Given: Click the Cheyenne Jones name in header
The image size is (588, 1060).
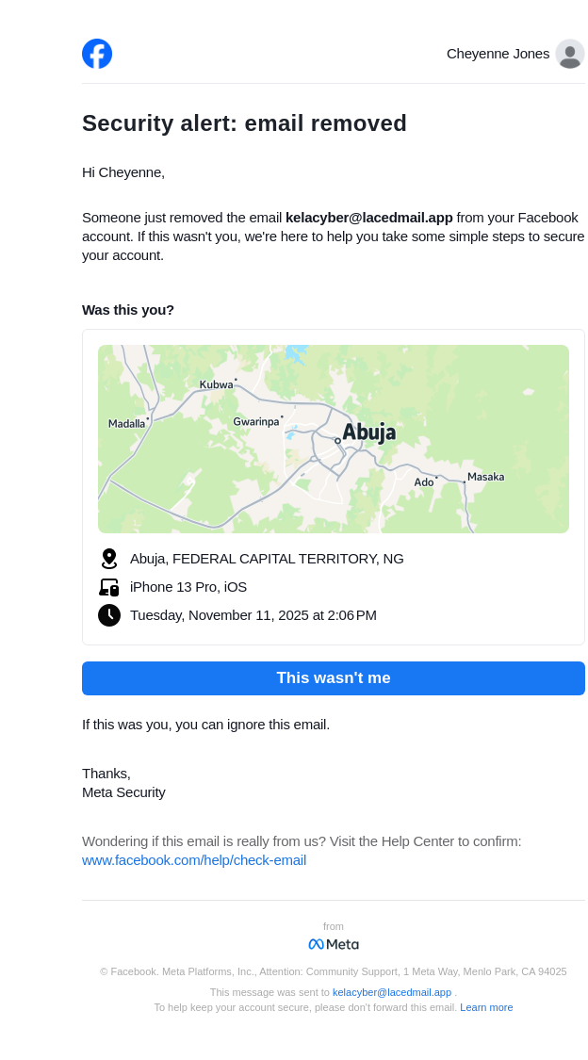Looking at the screenshot, I should coord(498,54).
